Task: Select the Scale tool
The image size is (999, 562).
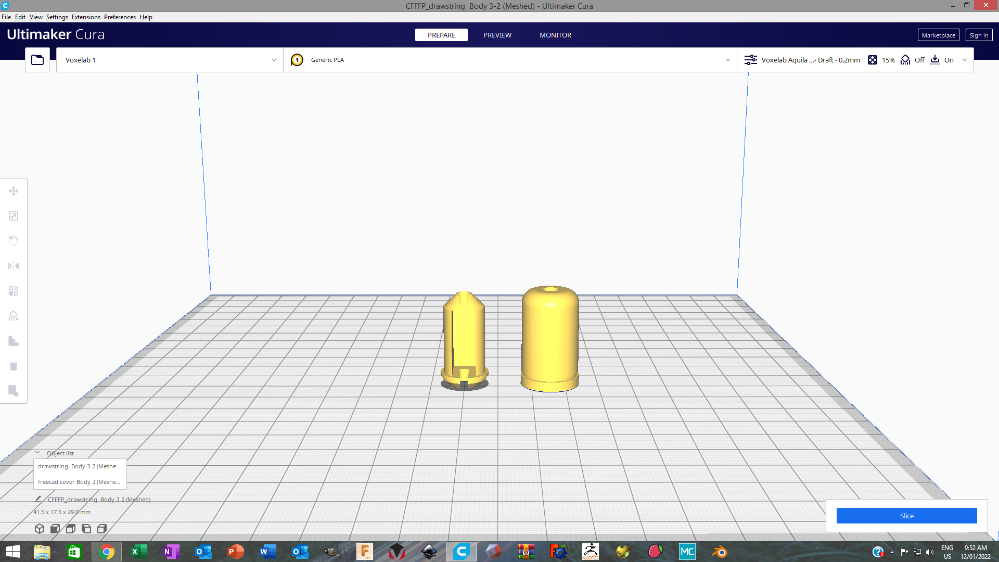Action: [14, 216]
